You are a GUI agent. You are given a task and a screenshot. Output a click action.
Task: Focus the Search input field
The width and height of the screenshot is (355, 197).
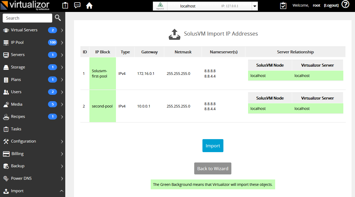click(x=28, y=18)
